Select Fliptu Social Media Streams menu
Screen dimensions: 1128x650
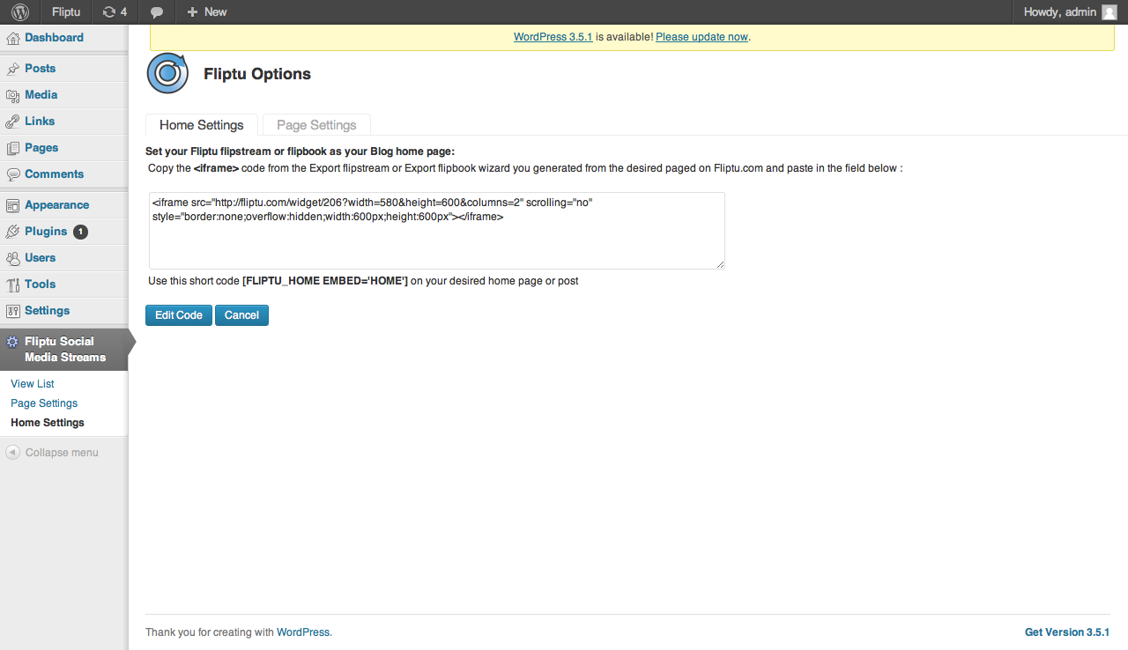[x=63, y=350]
